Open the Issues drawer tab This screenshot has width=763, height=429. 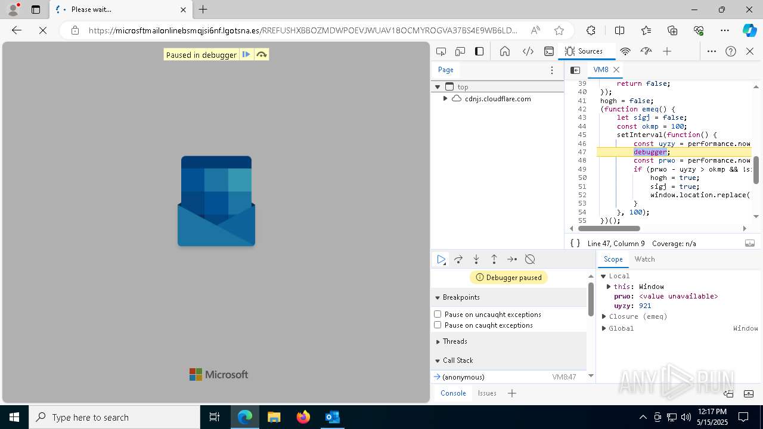(x=487, y=393)
